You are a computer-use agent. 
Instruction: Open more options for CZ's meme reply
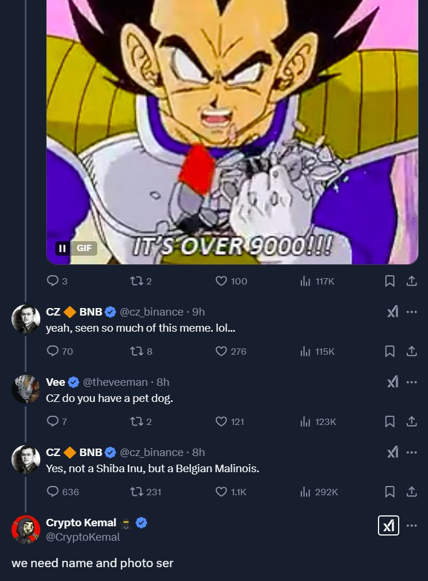[411, 312]
